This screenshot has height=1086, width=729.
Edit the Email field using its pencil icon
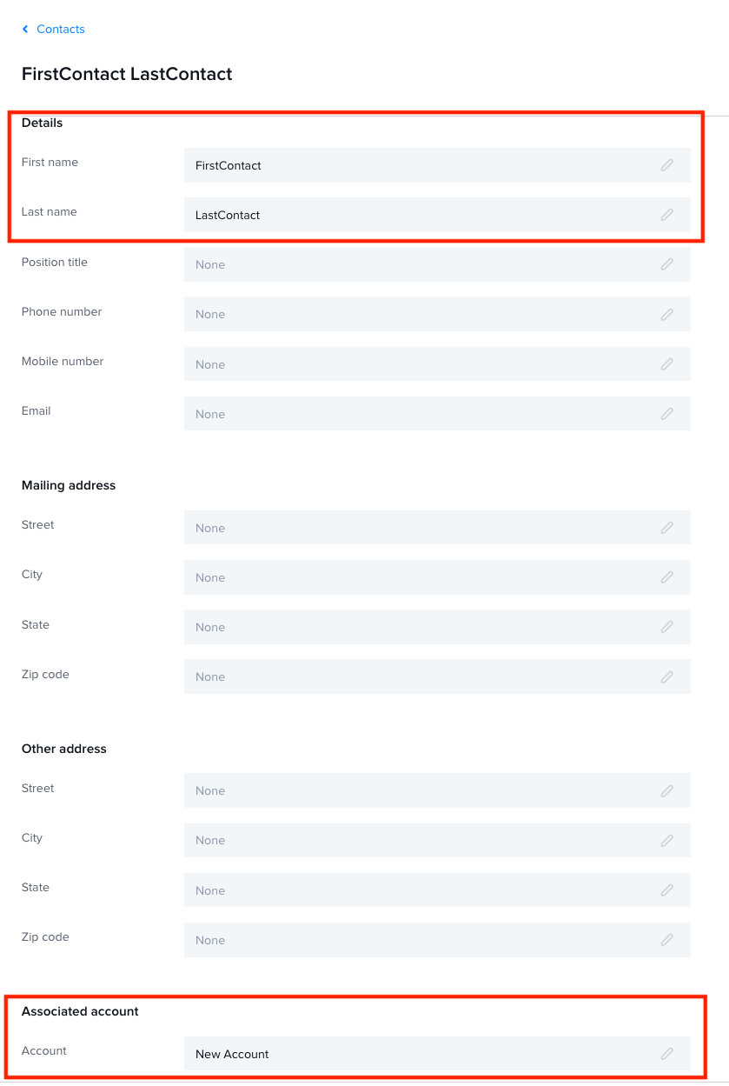coord(667,413)
